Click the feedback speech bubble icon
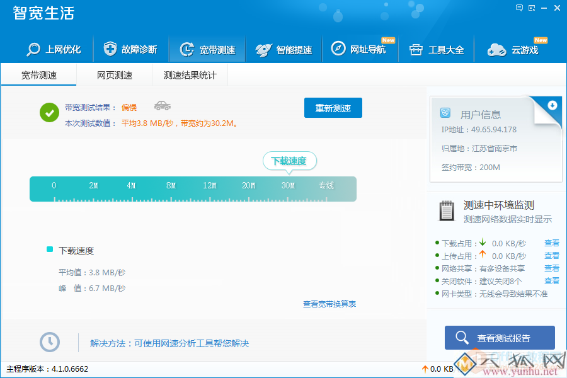 [x=519, y=8]
